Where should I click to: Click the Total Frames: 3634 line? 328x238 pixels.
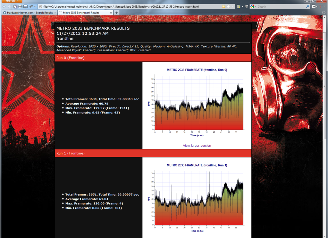tap(102, 99)
